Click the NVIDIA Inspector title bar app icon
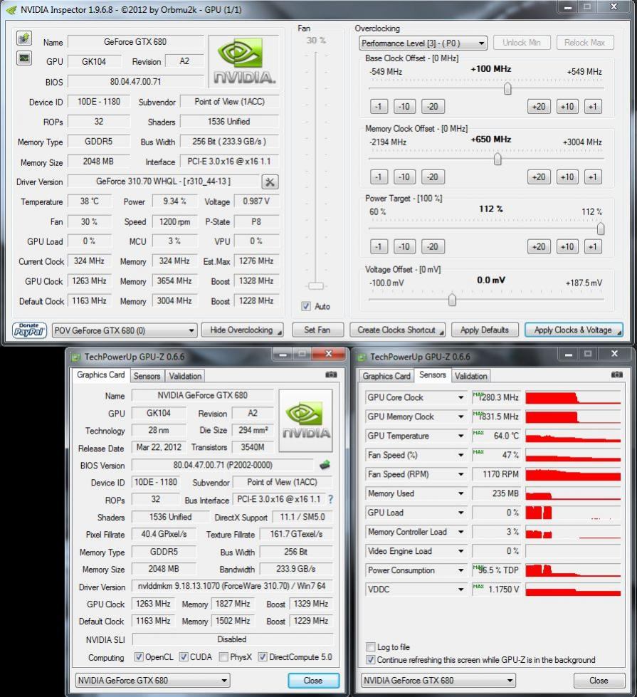The height and width of the screenshot is (697, 637). tap(11, 10)
